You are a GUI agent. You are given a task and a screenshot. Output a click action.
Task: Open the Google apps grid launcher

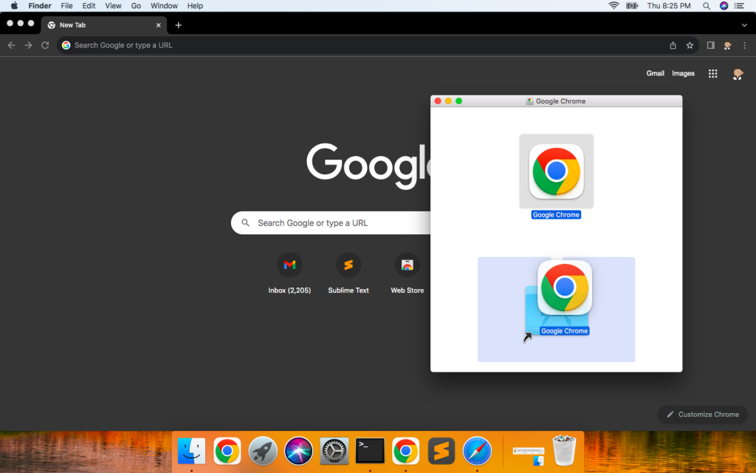tap(712, 73)
